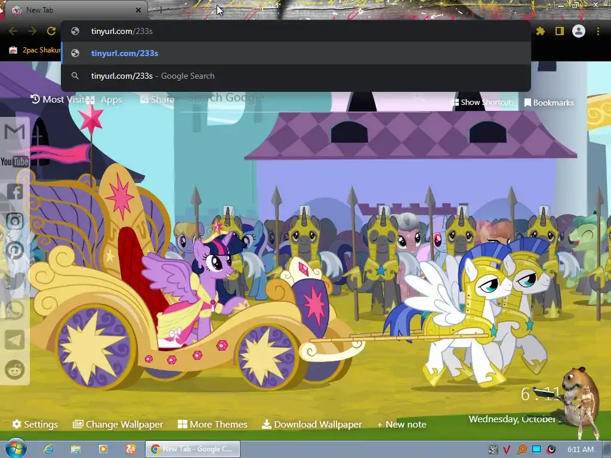Open the Extensions puzzle icon
The height and width of the screenshot is (458, 611).
540,31
